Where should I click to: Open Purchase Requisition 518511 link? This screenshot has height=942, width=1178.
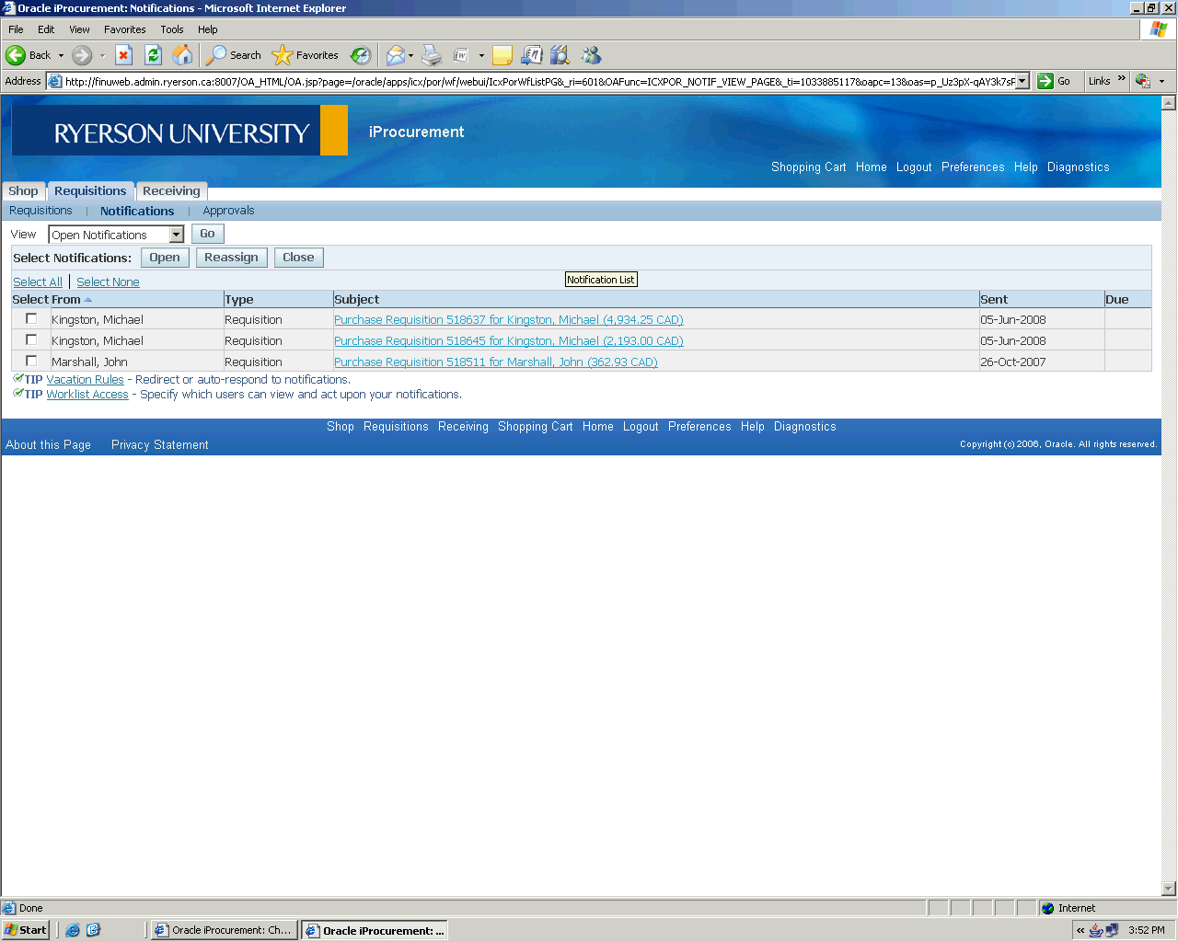click(x=495, y=362)
